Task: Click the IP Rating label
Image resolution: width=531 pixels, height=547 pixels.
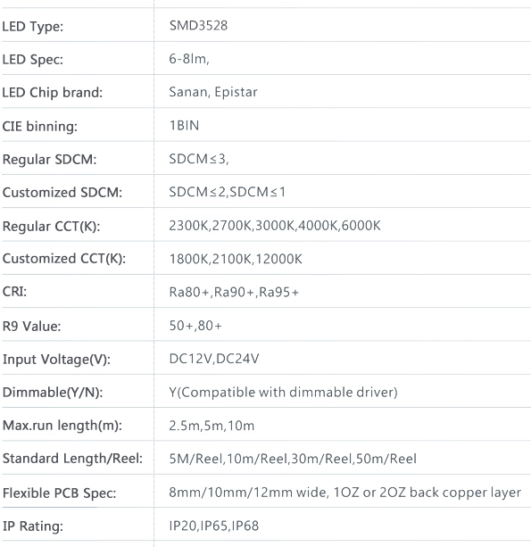Action: (33, 526)
